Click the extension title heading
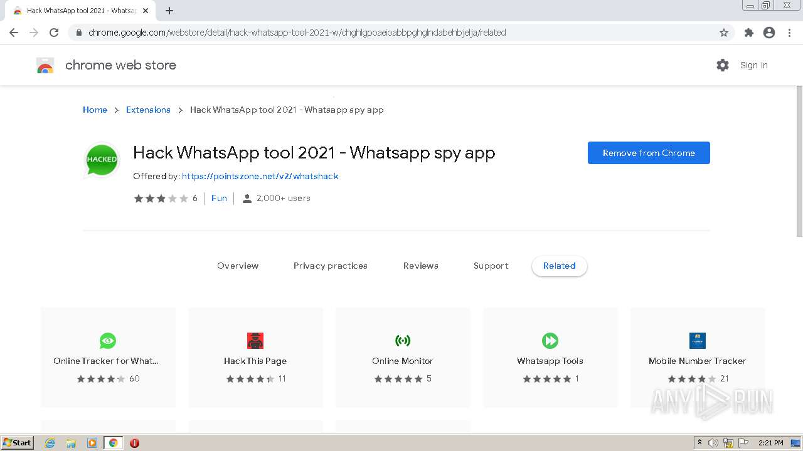The height and width of the screenshot is (451, 803). point(314,153)
